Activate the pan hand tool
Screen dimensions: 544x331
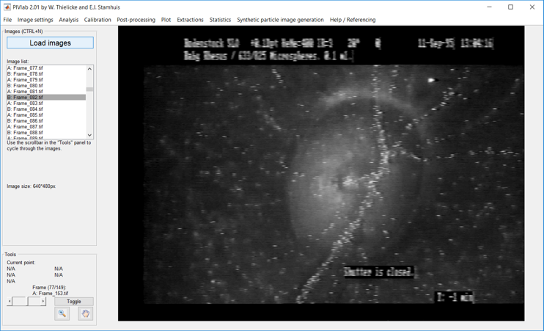pyautogui.click(x=85, y=313)
